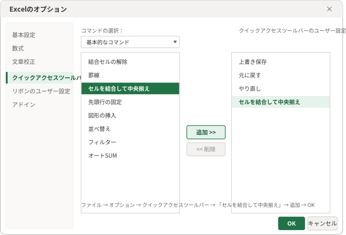Image resolution: width=346 pixels, height=235 pixels.
Task: Open アドイン category in sidebar
Action: 40,104
